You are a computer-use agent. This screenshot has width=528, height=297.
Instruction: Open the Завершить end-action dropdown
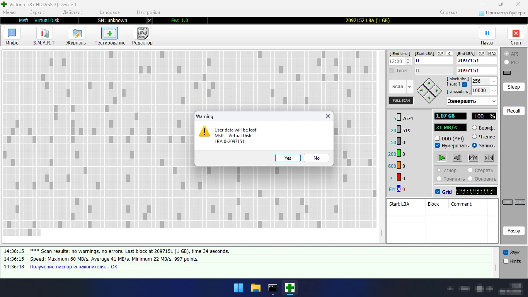[x=472, y=101]
